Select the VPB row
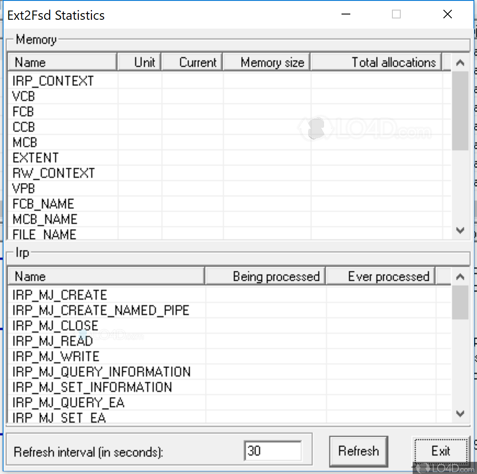The width and height of the screenshot is (477, 474). [x=230, y=189]
